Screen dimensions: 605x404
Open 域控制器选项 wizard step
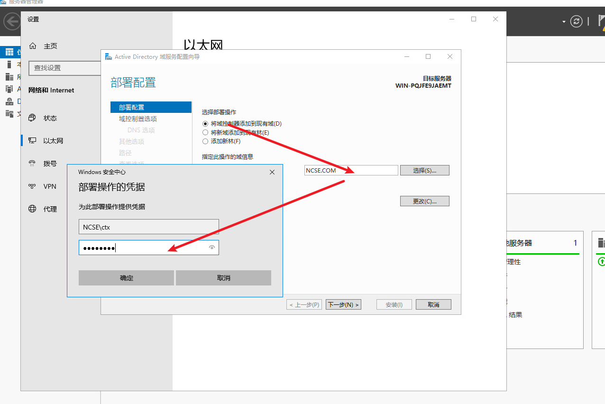[138, 119]
